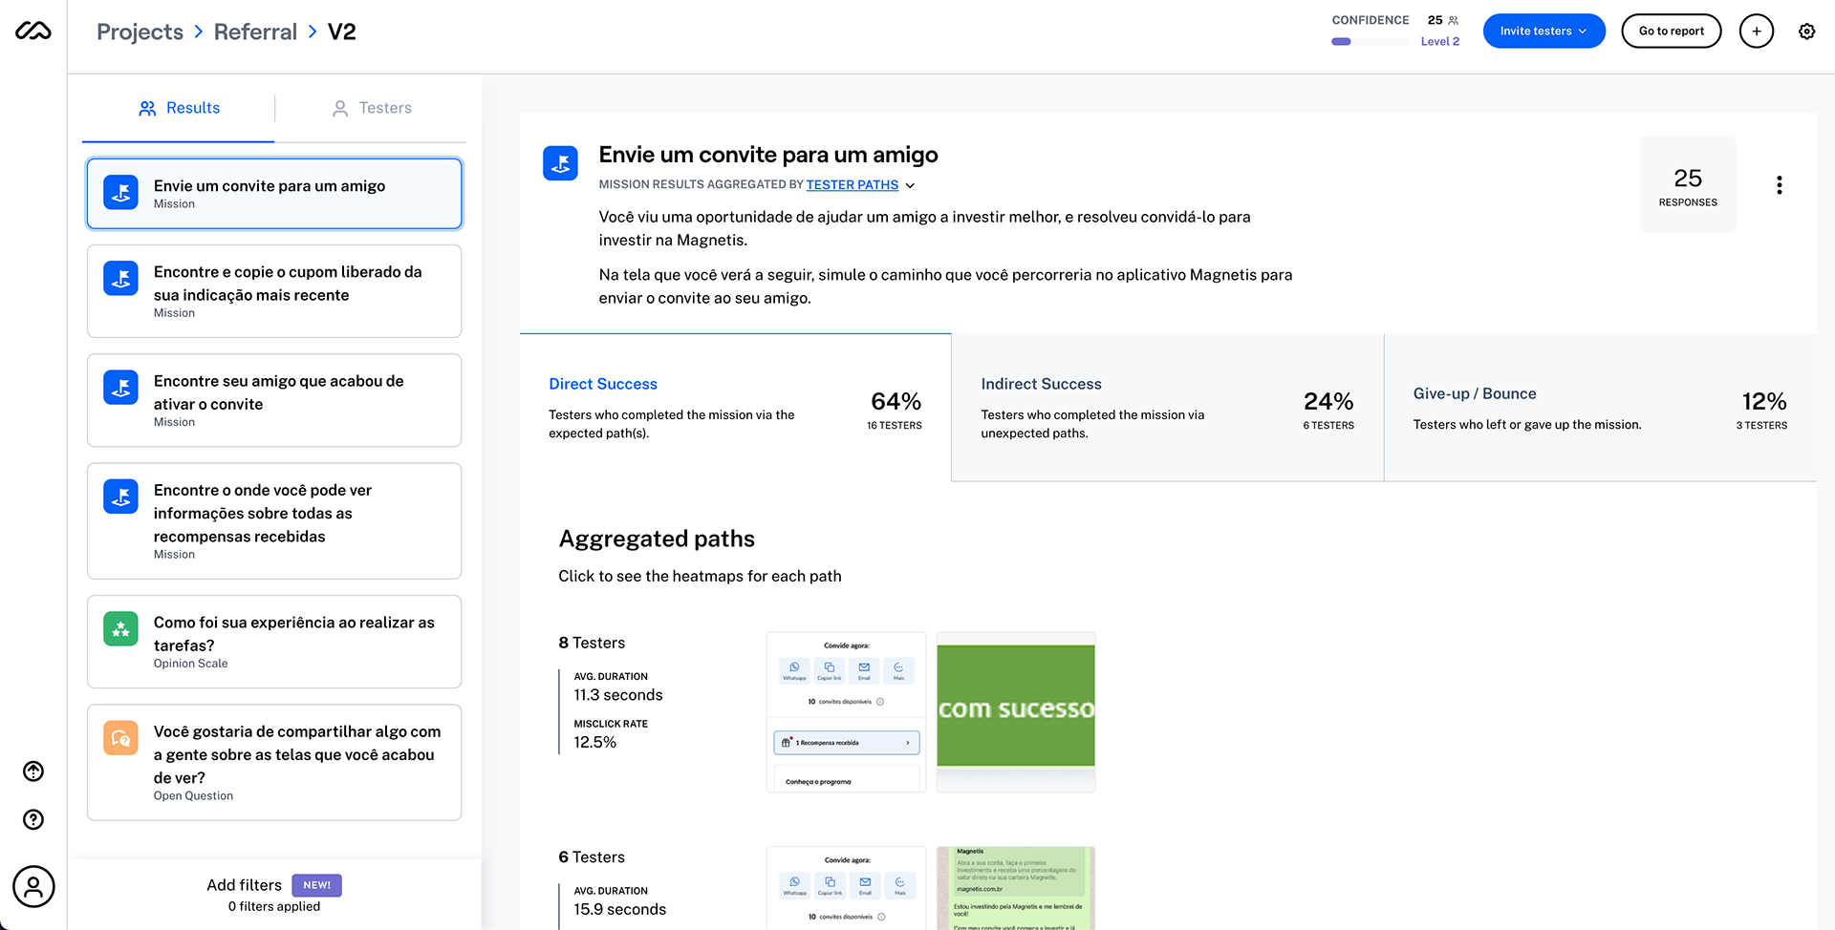
Task: Select 'Como foi sua experiência' opinion scale card
Action: (274, 642)
